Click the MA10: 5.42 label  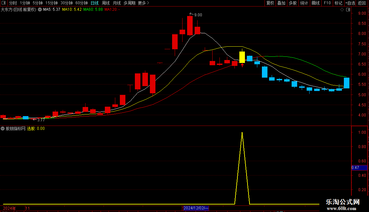point(72,10)
